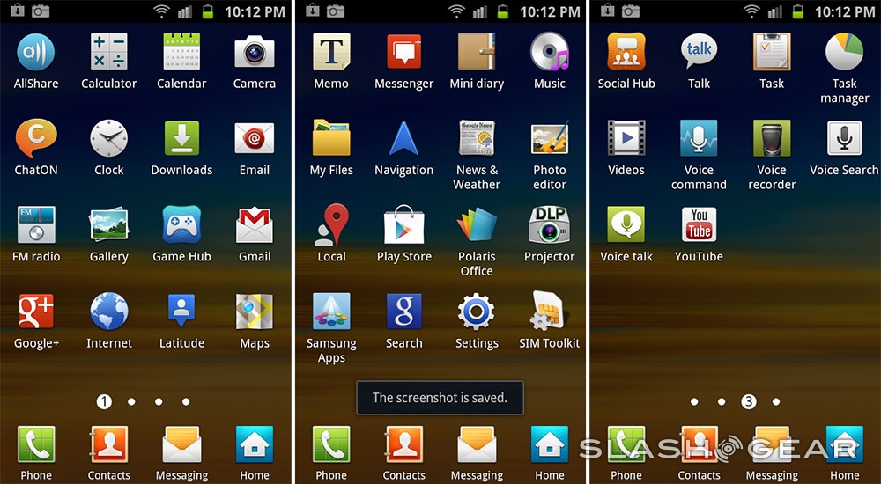Open Latitude app

tap(181, 311)
